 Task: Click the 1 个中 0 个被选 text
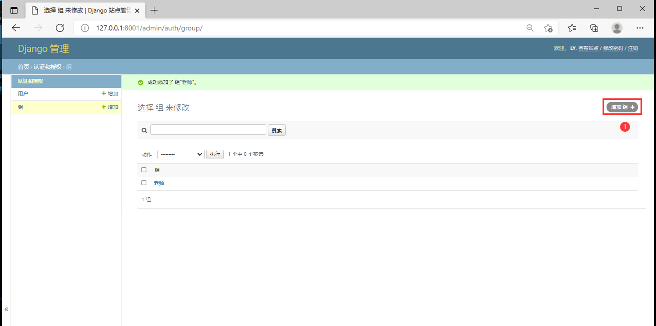tap(245, 154)
